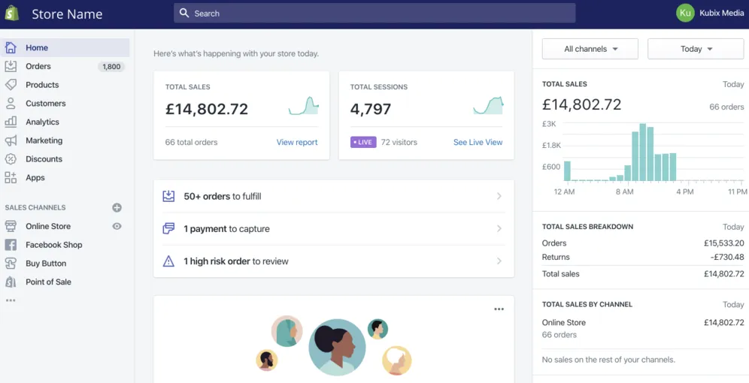Expand the 1 payment to capture chevron
749x383 pixels.
click(x=499, y=229)
